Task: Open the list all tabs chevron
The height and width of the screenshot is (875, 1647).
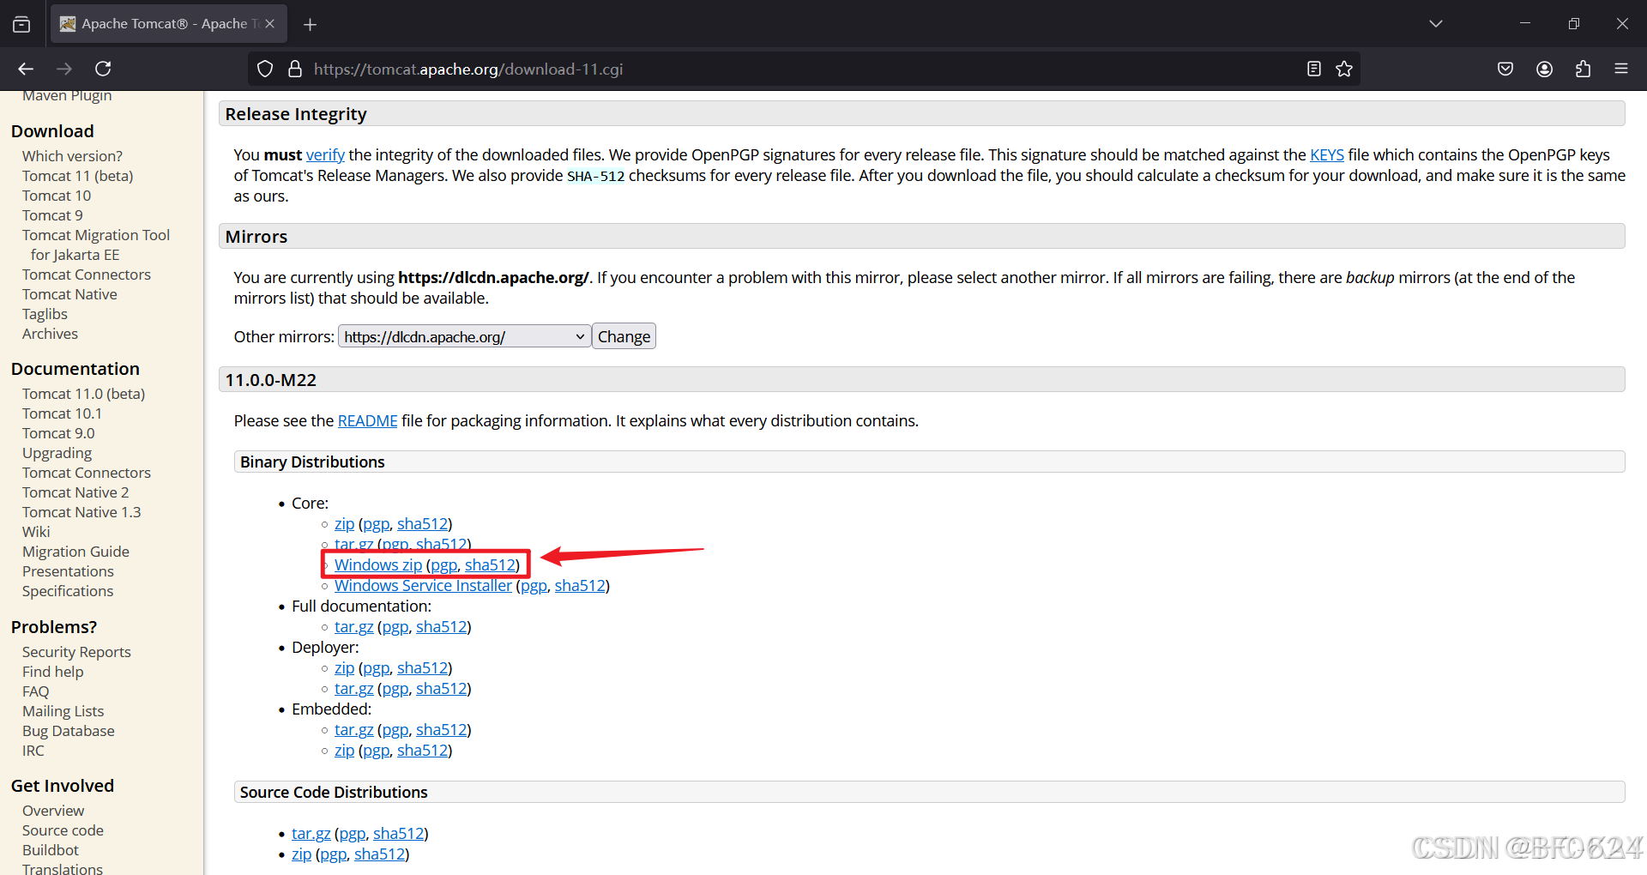Action: (x=1435, y=24)
